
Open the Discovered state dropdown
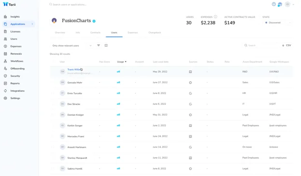point(277,23)
